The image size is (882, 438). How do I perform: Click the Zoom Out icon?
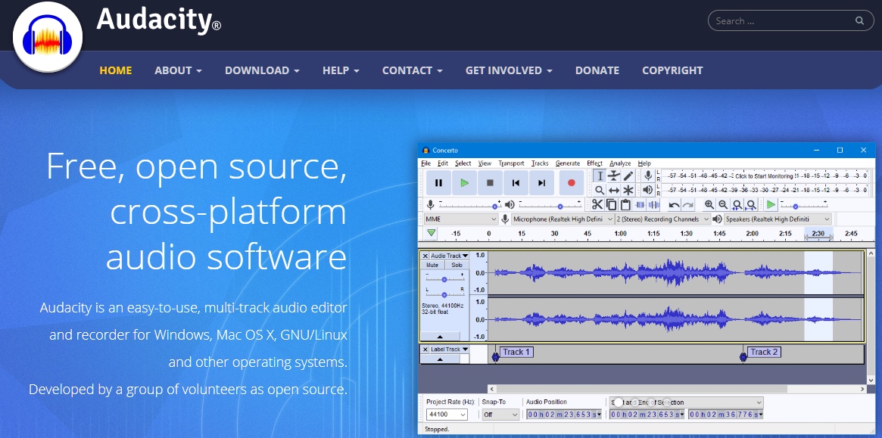point(723,205)
